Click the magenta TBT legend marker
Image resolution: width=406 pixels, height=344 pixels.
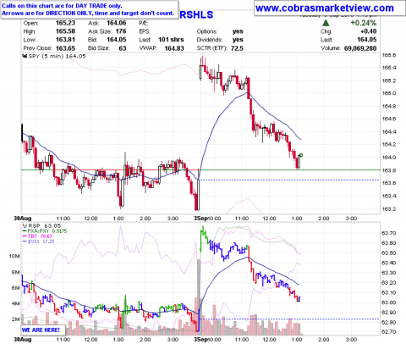click(x=25, y=236)
